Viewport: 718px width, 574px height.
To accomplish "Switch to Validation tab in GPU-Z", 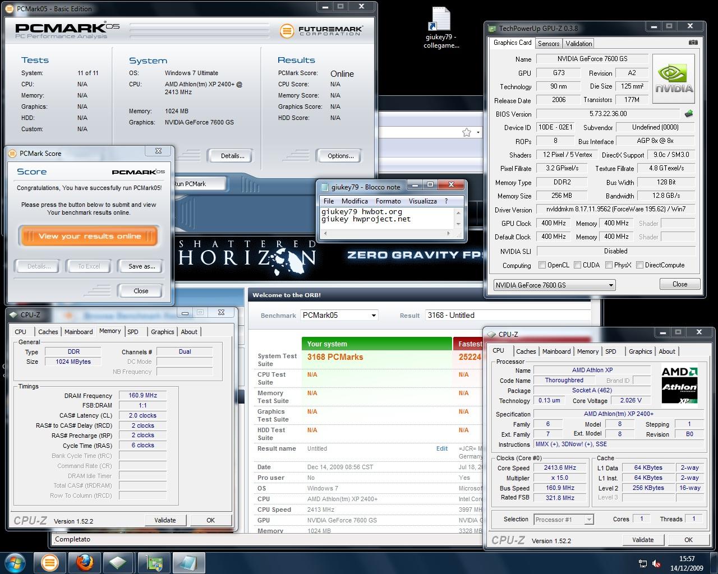I will [578, 44].
